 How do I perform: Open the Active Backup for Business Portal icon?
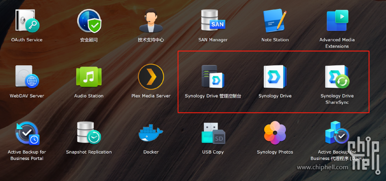(27, 133)
